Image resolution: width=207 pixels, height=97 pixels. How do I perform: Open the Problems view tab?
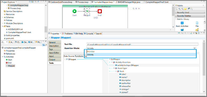point(67,34)
